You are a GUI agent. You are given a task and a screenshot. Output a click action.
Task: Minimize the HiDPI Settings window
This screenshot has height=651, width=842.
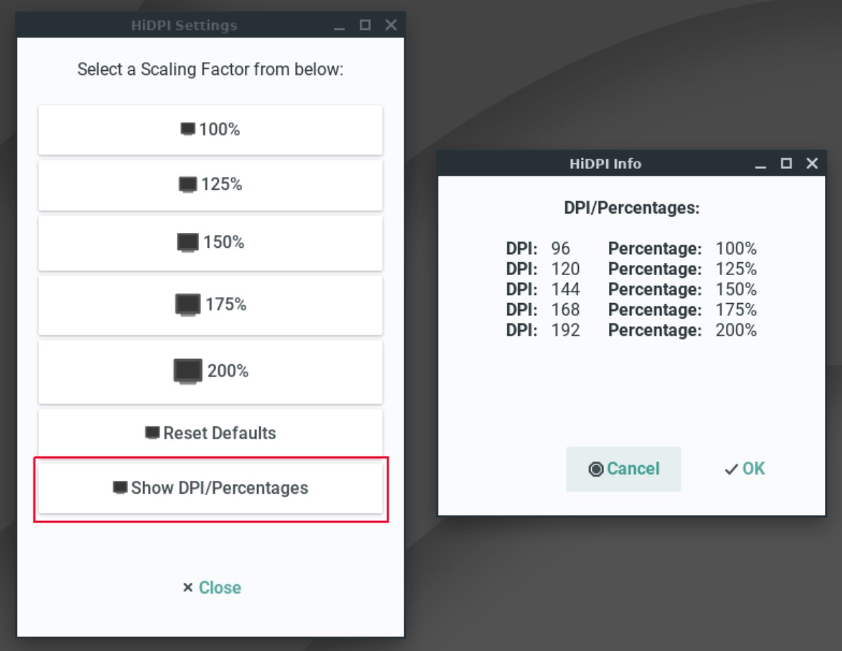coord(340,26)
